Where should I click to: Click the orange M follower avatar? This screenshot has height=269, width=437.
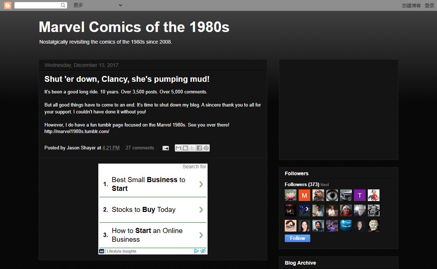tap(304, 195)
